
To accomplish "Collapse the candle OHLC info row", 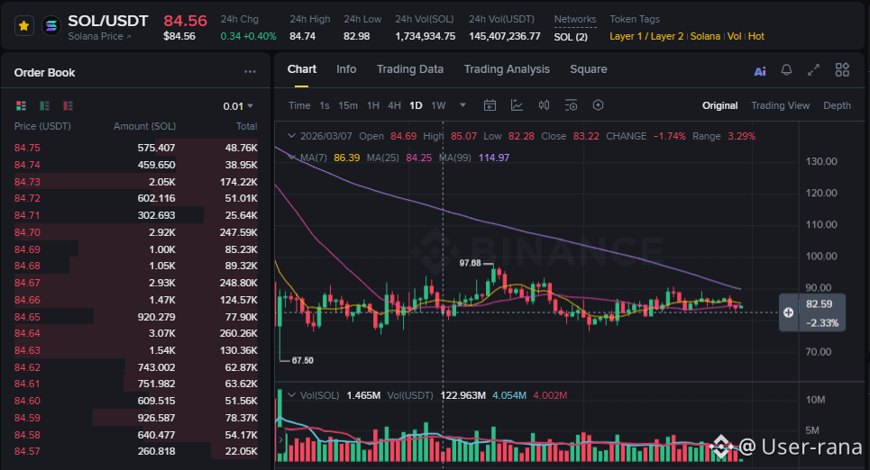I will coord(291,136).
